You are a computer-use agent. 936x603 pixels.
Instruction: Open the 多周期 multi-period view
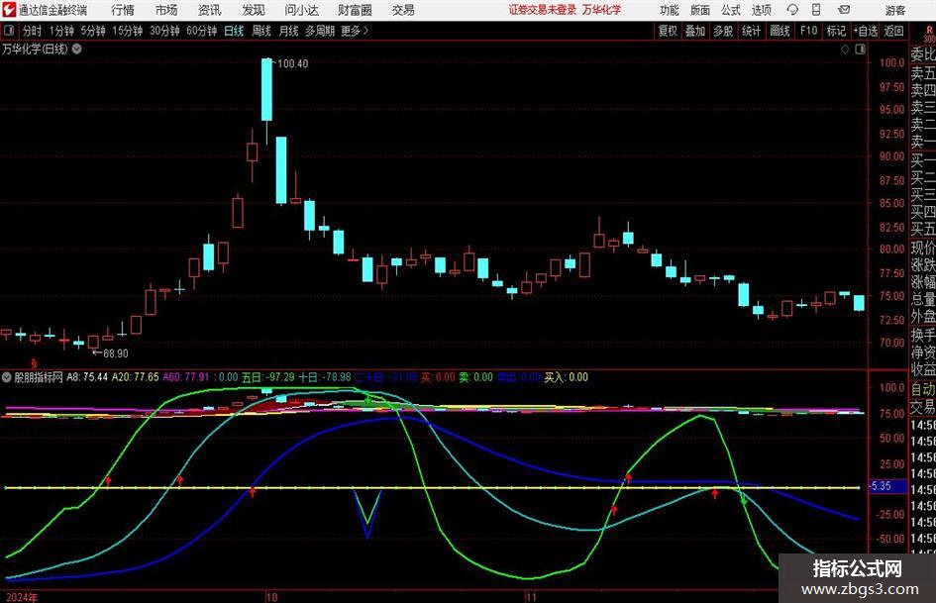point(320,31)
